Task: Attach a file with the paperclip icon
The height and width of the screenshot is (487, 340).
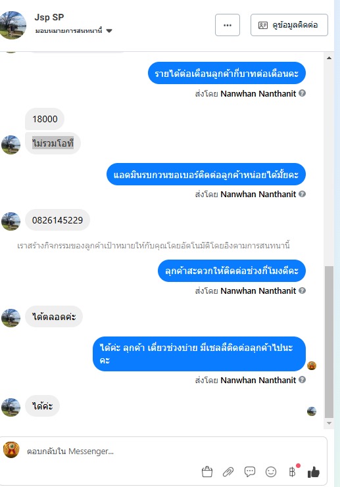Action: tap(228, 472)
